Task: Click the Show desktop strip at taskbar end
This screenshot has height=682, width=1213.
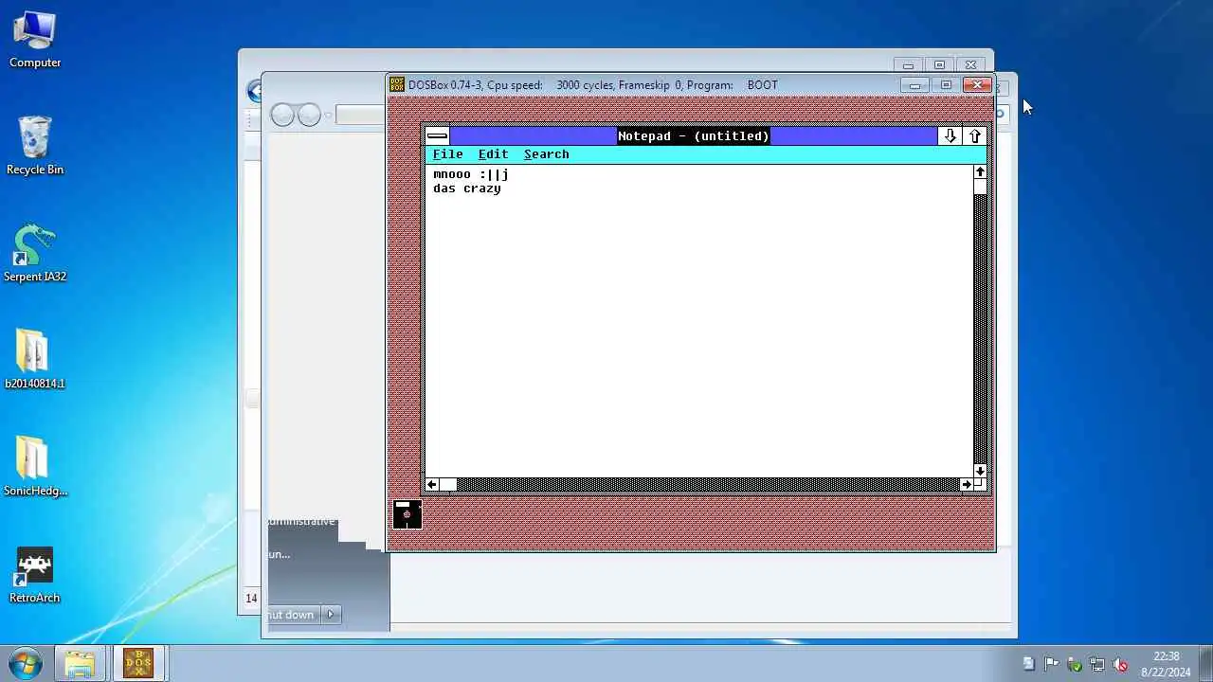Action: (x=1206, y=663)
